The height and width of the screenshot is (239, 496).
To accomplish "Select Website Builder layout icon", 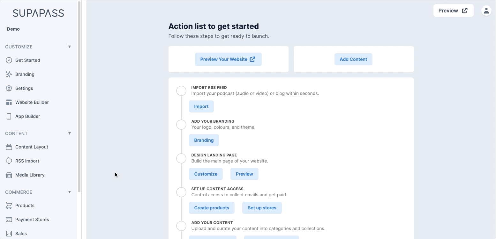I will 9,102.
